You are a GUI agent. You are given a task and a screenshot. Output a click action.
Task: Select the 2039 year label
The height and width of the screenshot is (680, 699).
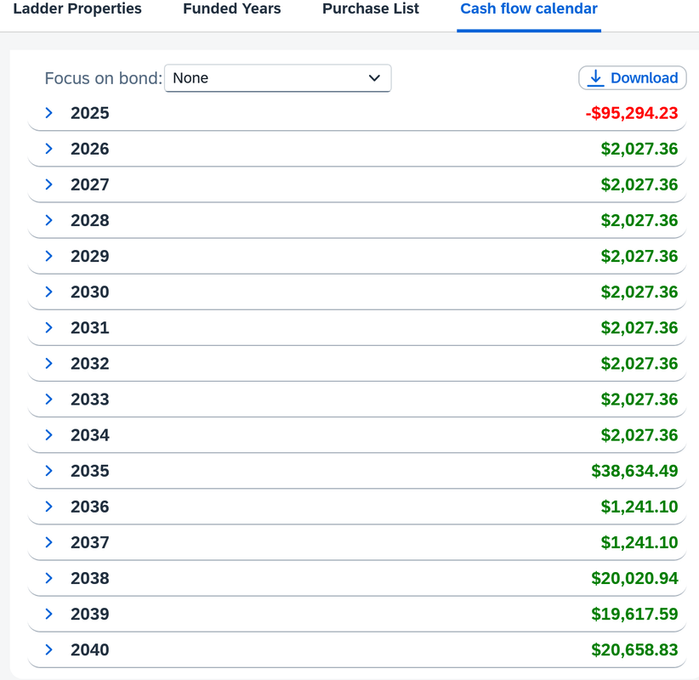(x=90, y=614)
